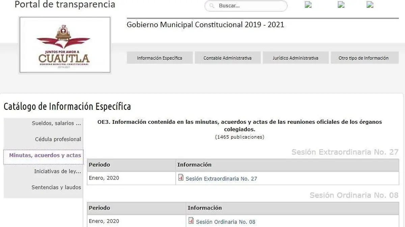Open the Sesión Extraordinaria No. 27 link
The width and height of the screenshot is (405, 227).
pos(221,179)
